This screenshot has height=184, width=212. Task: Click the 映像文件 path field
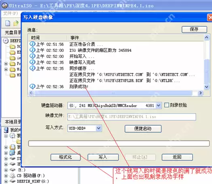click(131, 117)
